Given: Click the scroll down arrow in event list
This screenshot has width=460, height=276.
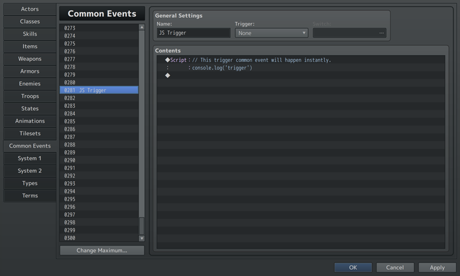Looking at the screenshot, I should point(141,238).
